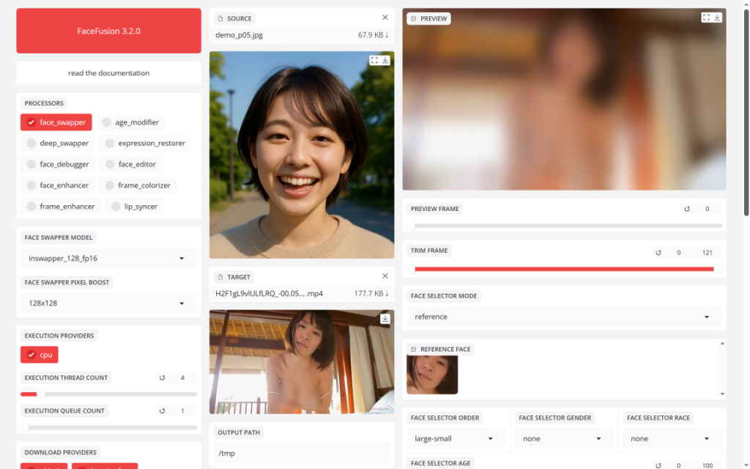
Task: Remove the target file with the X
Action: 385,276
